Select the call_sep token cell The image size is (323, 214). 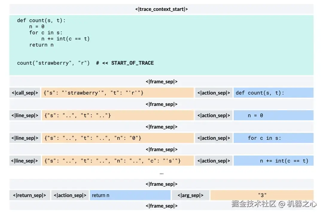click(x=25, y=93)
